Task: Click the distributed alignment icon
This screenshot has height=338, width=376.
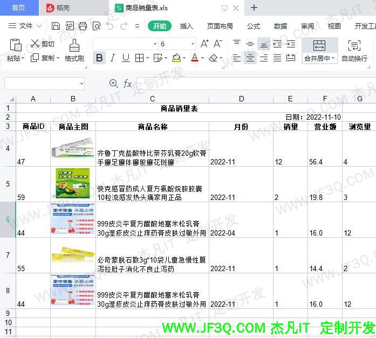Action: point(291,58)
